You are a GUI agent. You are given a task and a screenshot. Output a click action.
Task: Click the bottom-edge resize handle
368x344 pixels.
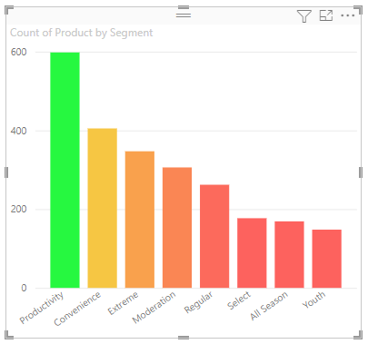point(184,338)
